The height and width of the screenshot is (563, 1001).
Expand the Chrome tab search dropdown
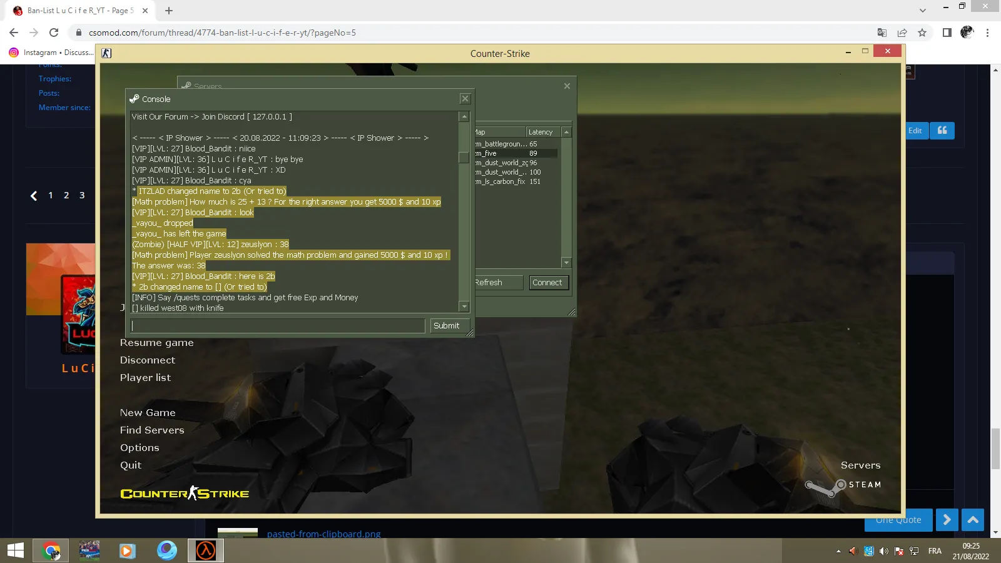coord(923,10)
